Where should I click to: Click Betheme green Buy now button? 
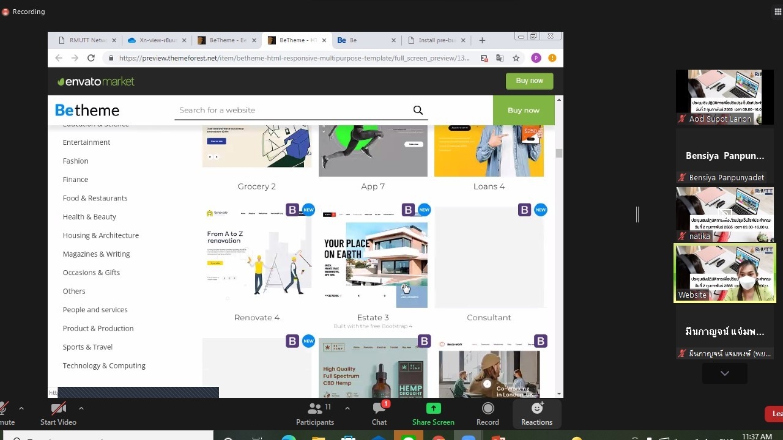click(524, 110)
